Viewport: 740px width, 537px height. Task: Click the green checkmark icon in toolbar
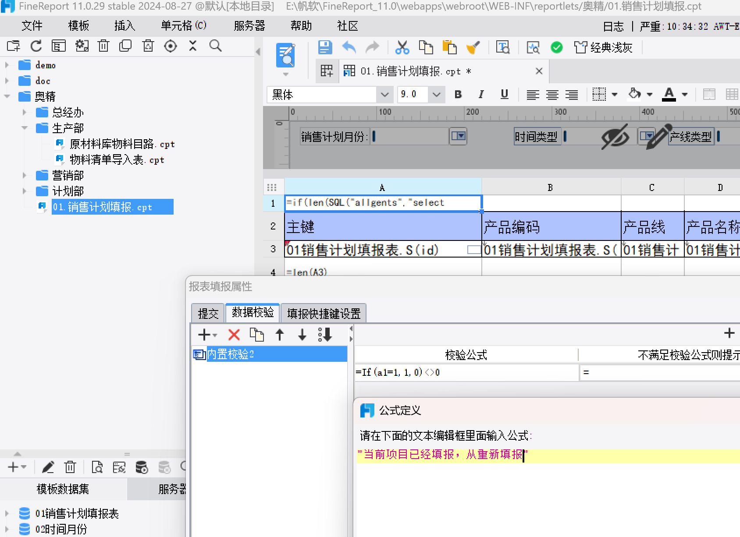pos(556,47)
